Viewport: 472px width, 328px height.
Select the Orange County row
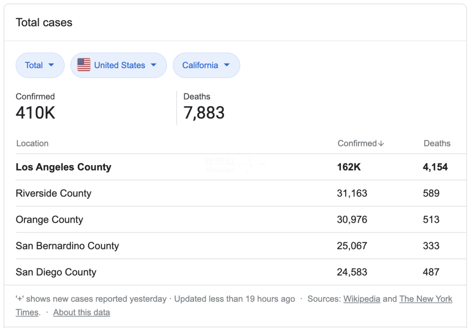pyautogui.click(x=241, y=219)
